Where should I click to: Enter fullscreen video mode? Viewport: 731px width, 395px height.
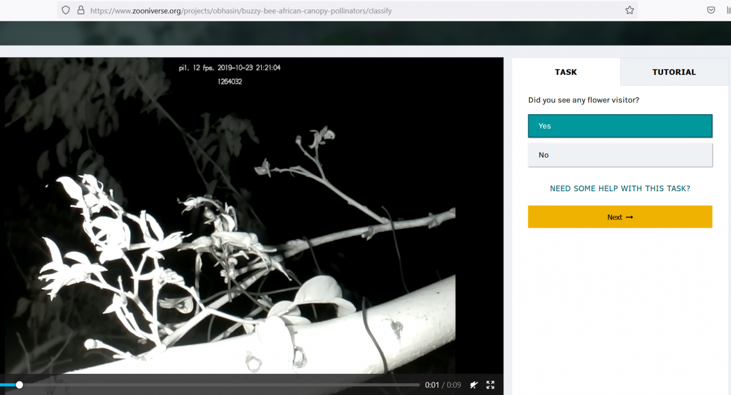pos(490,385)
